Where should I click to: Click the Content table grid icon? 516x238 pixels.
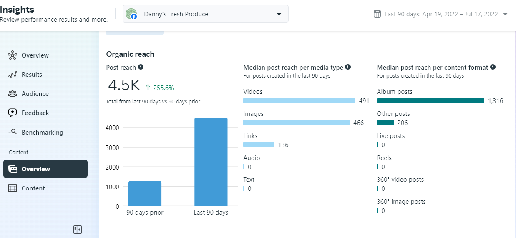[x=13, y=188]
